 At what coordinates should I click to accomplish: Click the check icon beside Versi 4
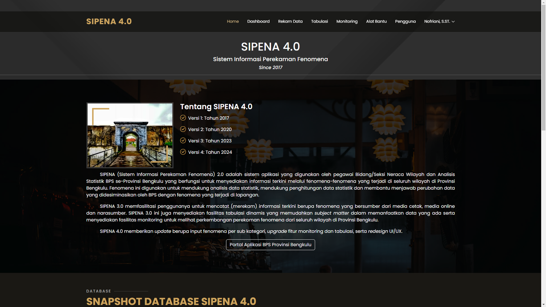point(183,152)
